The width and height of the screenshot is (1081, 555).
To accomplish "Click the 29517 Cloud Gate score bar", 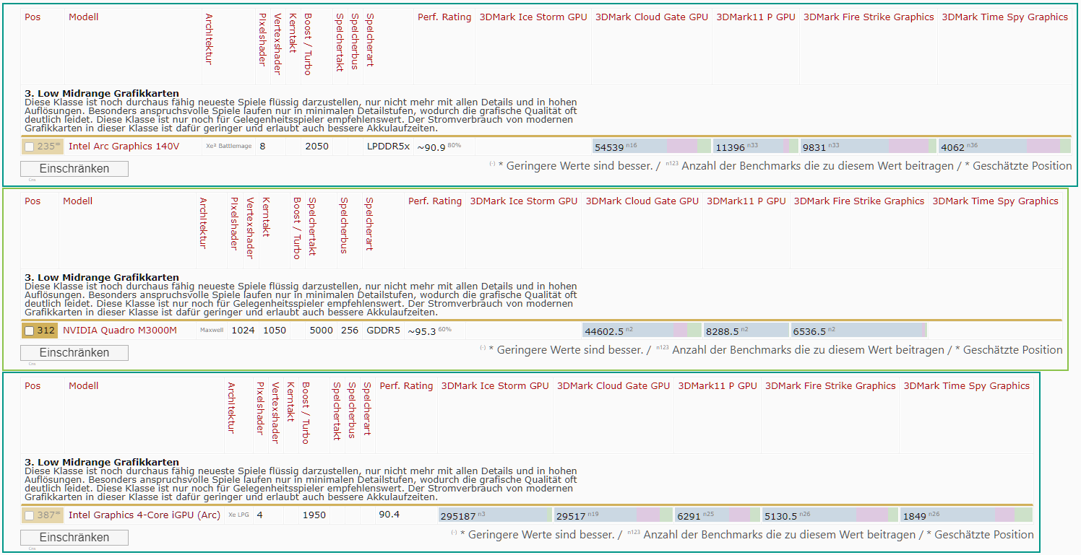I will click(613, 515).
